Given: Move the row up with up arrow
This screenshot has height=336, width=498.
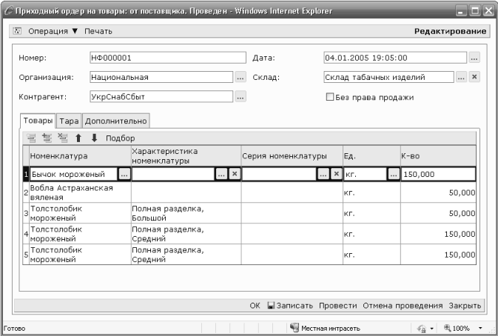Looking at the screenshot, I should point(78,138).
